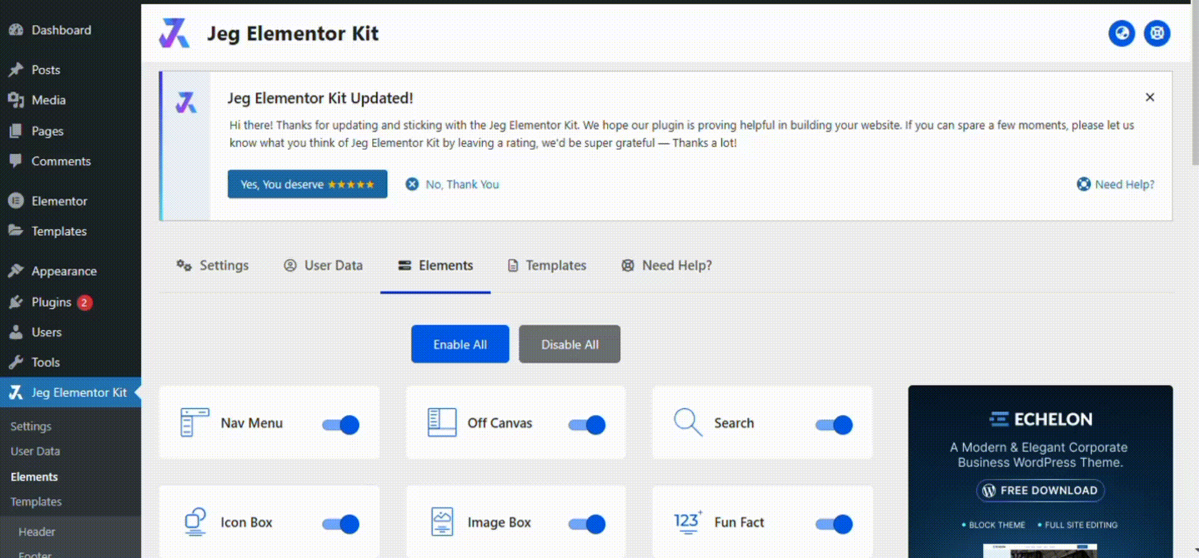Image resolution: width=1199 pixels, height=558 pixels.
Task: Open the Media menu
Action: (49, 100)
